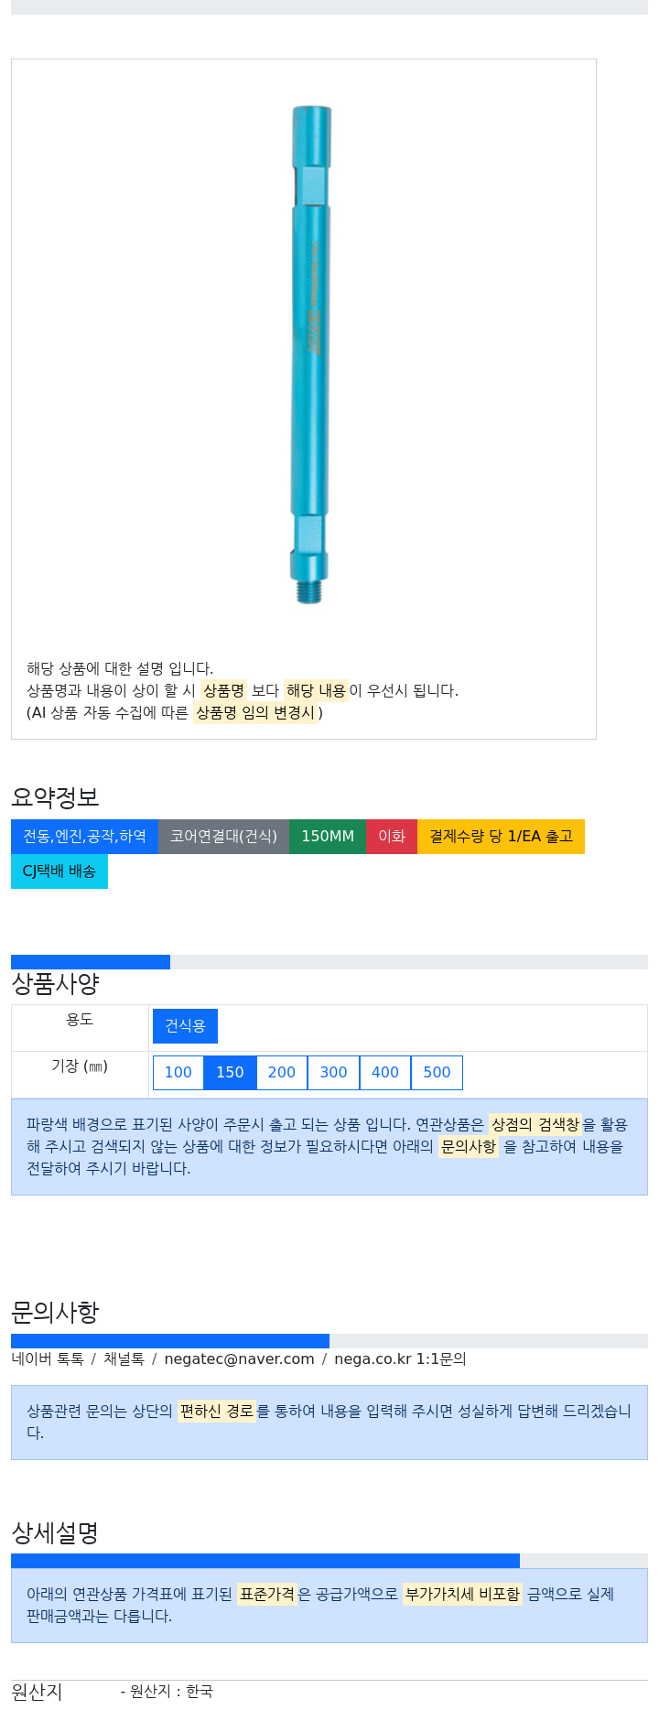659x1710 pixels.
Task: Choose the 500 mm length option
Action: (437, 1072)
